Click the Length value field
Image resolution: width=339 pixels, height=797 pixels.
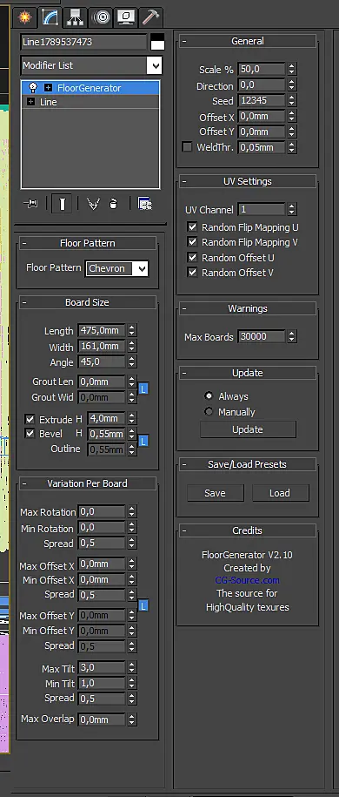click(102, 330)
